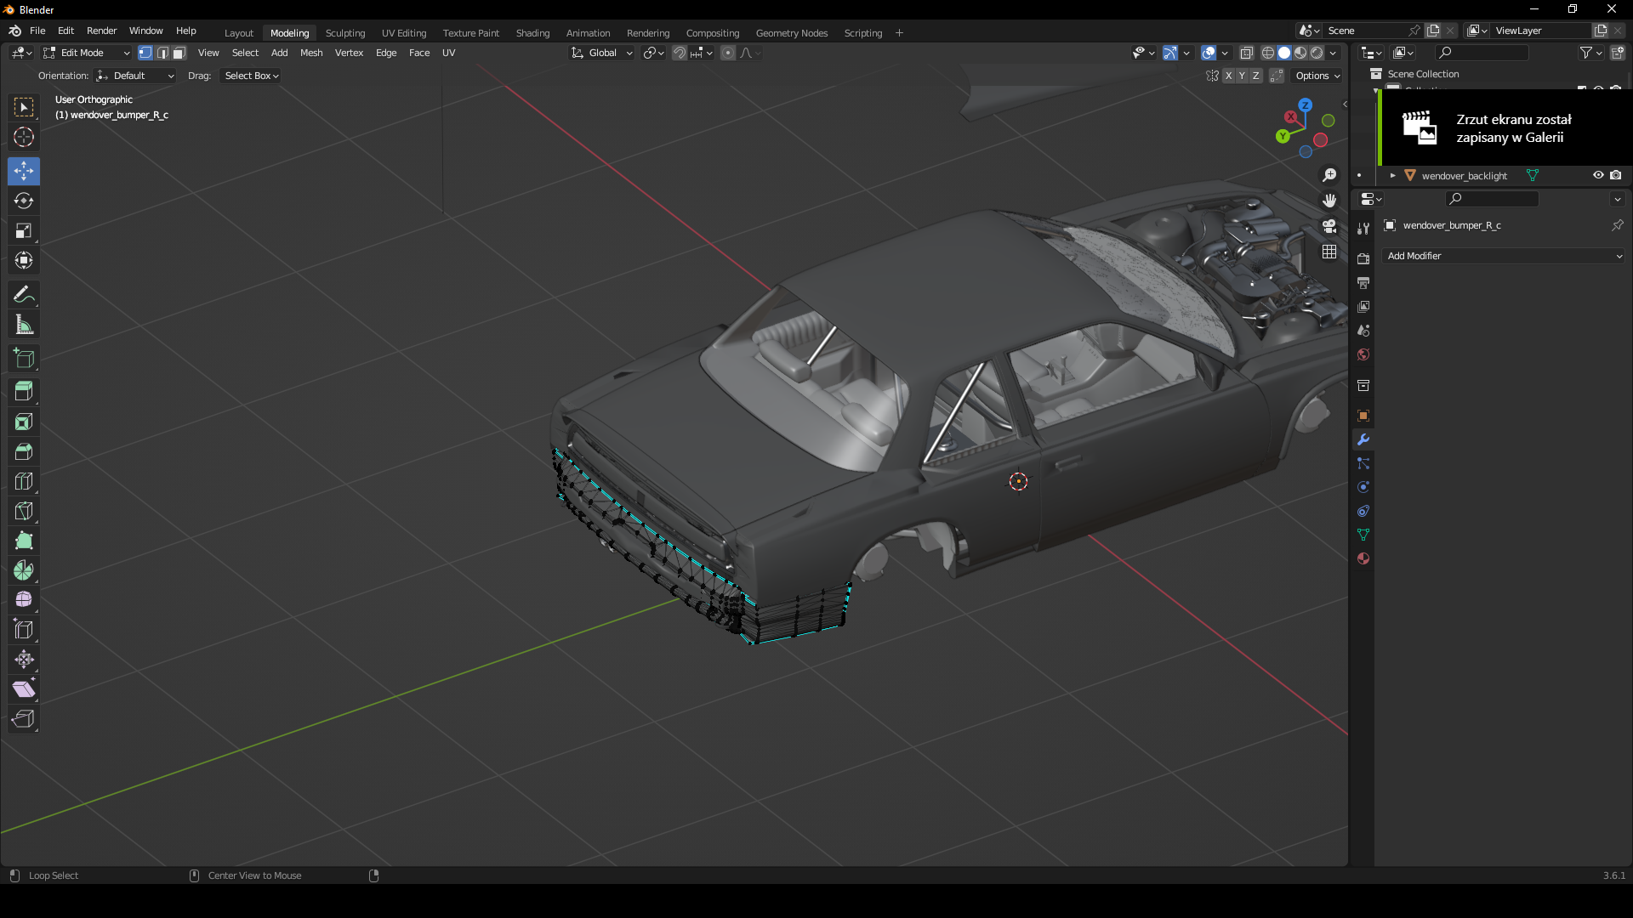Select the Rip Region tool
1633x918 pixels.
[x=24, y=719]
